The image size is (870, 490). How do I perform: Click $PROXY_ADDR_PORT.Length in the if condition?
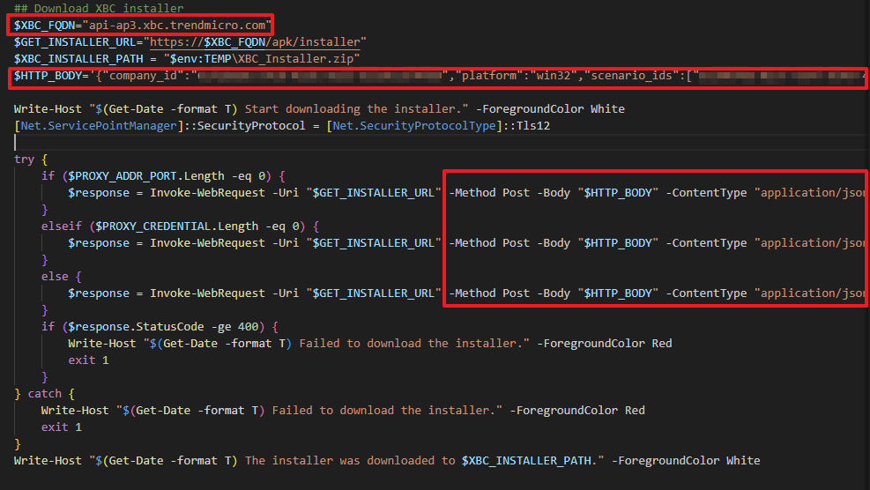(130, 176)
